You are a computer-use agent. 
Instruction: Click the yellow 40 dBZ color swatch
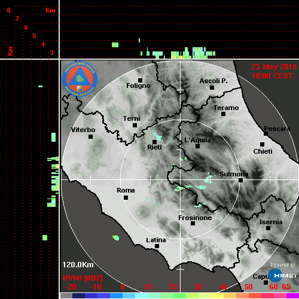(217, 295)
